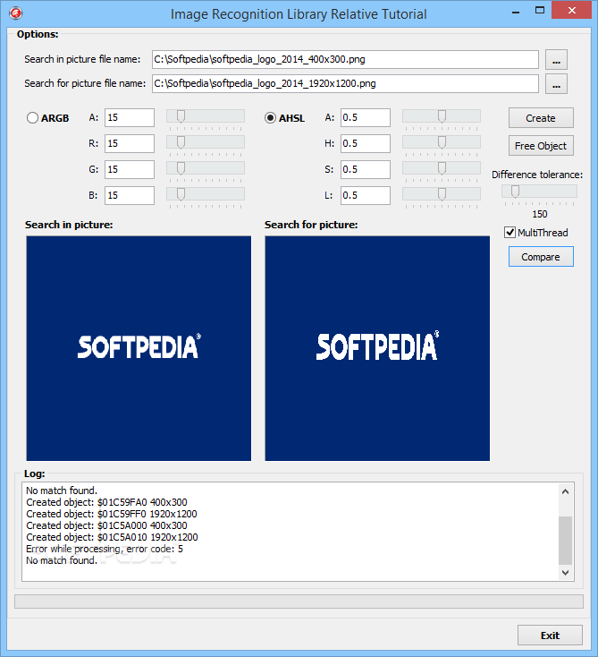
Task: Select the ARGB radio button
Action: pos(33,118)
